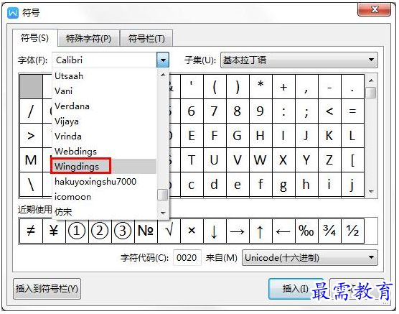Select the not-equal ≠ recent symbol
Image resolution: width=399 pixels, height=314 pixels.
click(x=31, y=231)
